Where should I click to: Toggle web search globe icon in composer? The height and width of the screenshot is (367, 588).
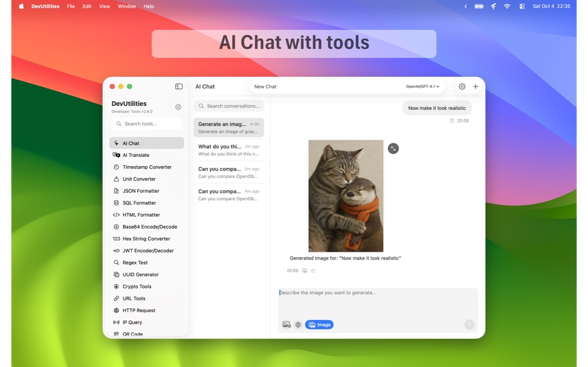click(298, 325)
